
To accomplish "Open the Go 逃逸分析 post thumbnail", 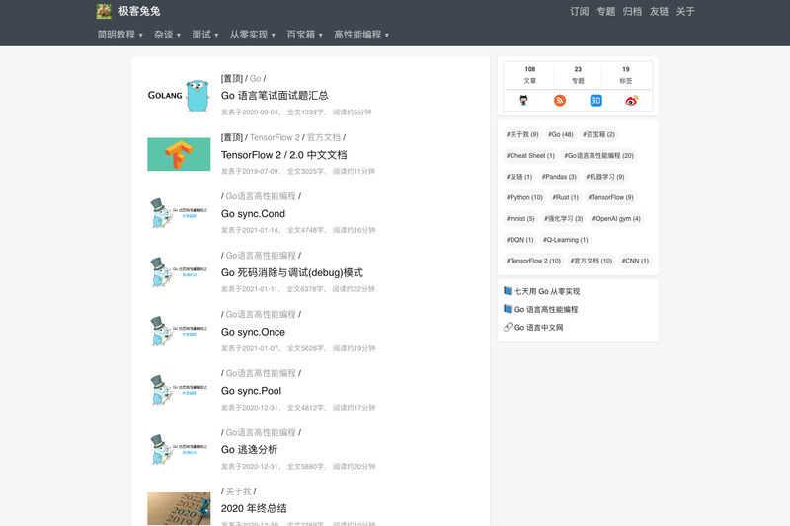I will [179, 449].
